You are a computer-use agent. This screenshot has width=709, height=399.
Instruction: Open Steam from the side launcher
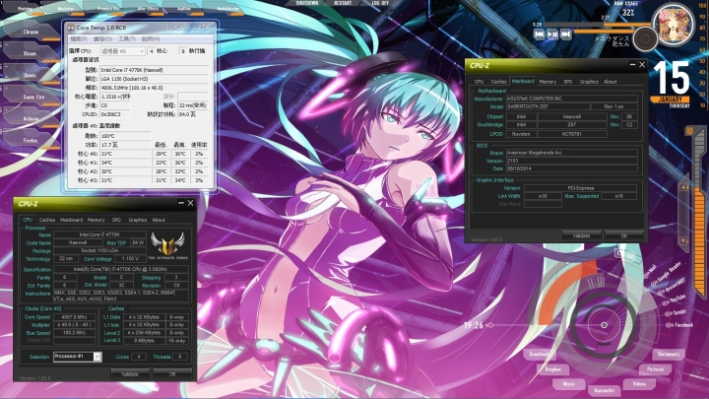[x=30, y=53]
